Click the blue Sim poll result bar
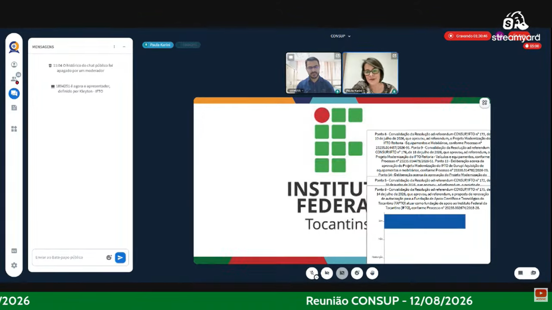Screen dimensions: 552x310 click(425, 222)
